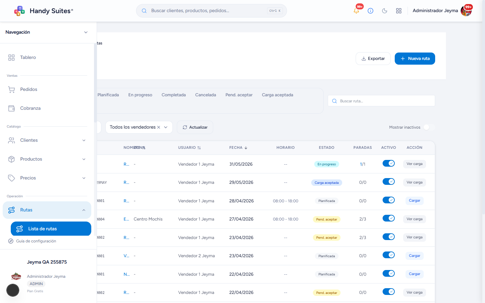The width and height of the screenshot is (485, 303).
Task: Click the Exportar button
Action: click(x=373, y=59)
